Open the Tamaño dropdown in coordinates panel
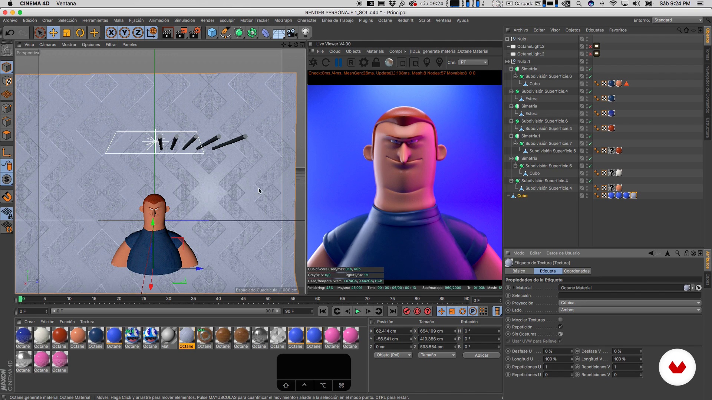 (437, 355)
